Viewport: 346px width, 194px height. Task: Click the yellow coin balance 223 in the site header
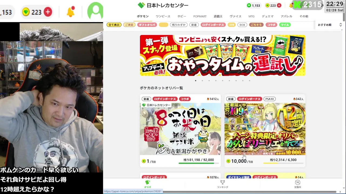(x=270, y=5)
